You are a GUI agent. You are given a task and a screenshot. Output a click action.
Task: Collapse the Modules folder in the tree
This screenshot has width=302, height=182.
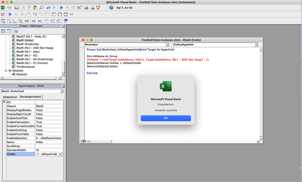pos(6,71)
